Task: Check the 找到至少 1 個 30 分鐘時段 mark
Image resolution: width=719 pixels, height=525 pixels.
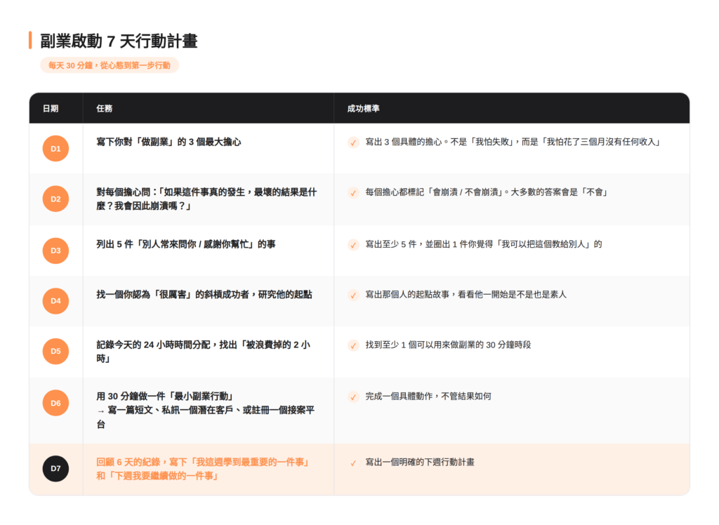Action: [x=353, y=346]
